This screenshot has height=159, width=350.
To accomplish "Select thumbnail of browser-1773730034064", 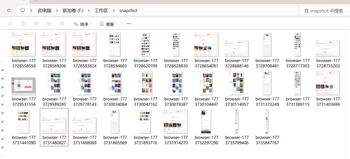I will 115,83.
